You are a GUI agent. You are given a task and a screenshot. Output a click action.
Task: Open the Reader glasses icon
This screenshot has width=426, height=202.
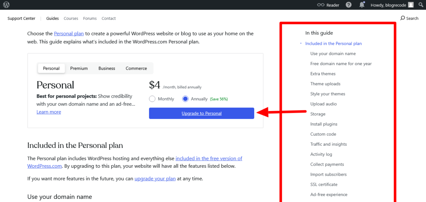click(321, 5)
